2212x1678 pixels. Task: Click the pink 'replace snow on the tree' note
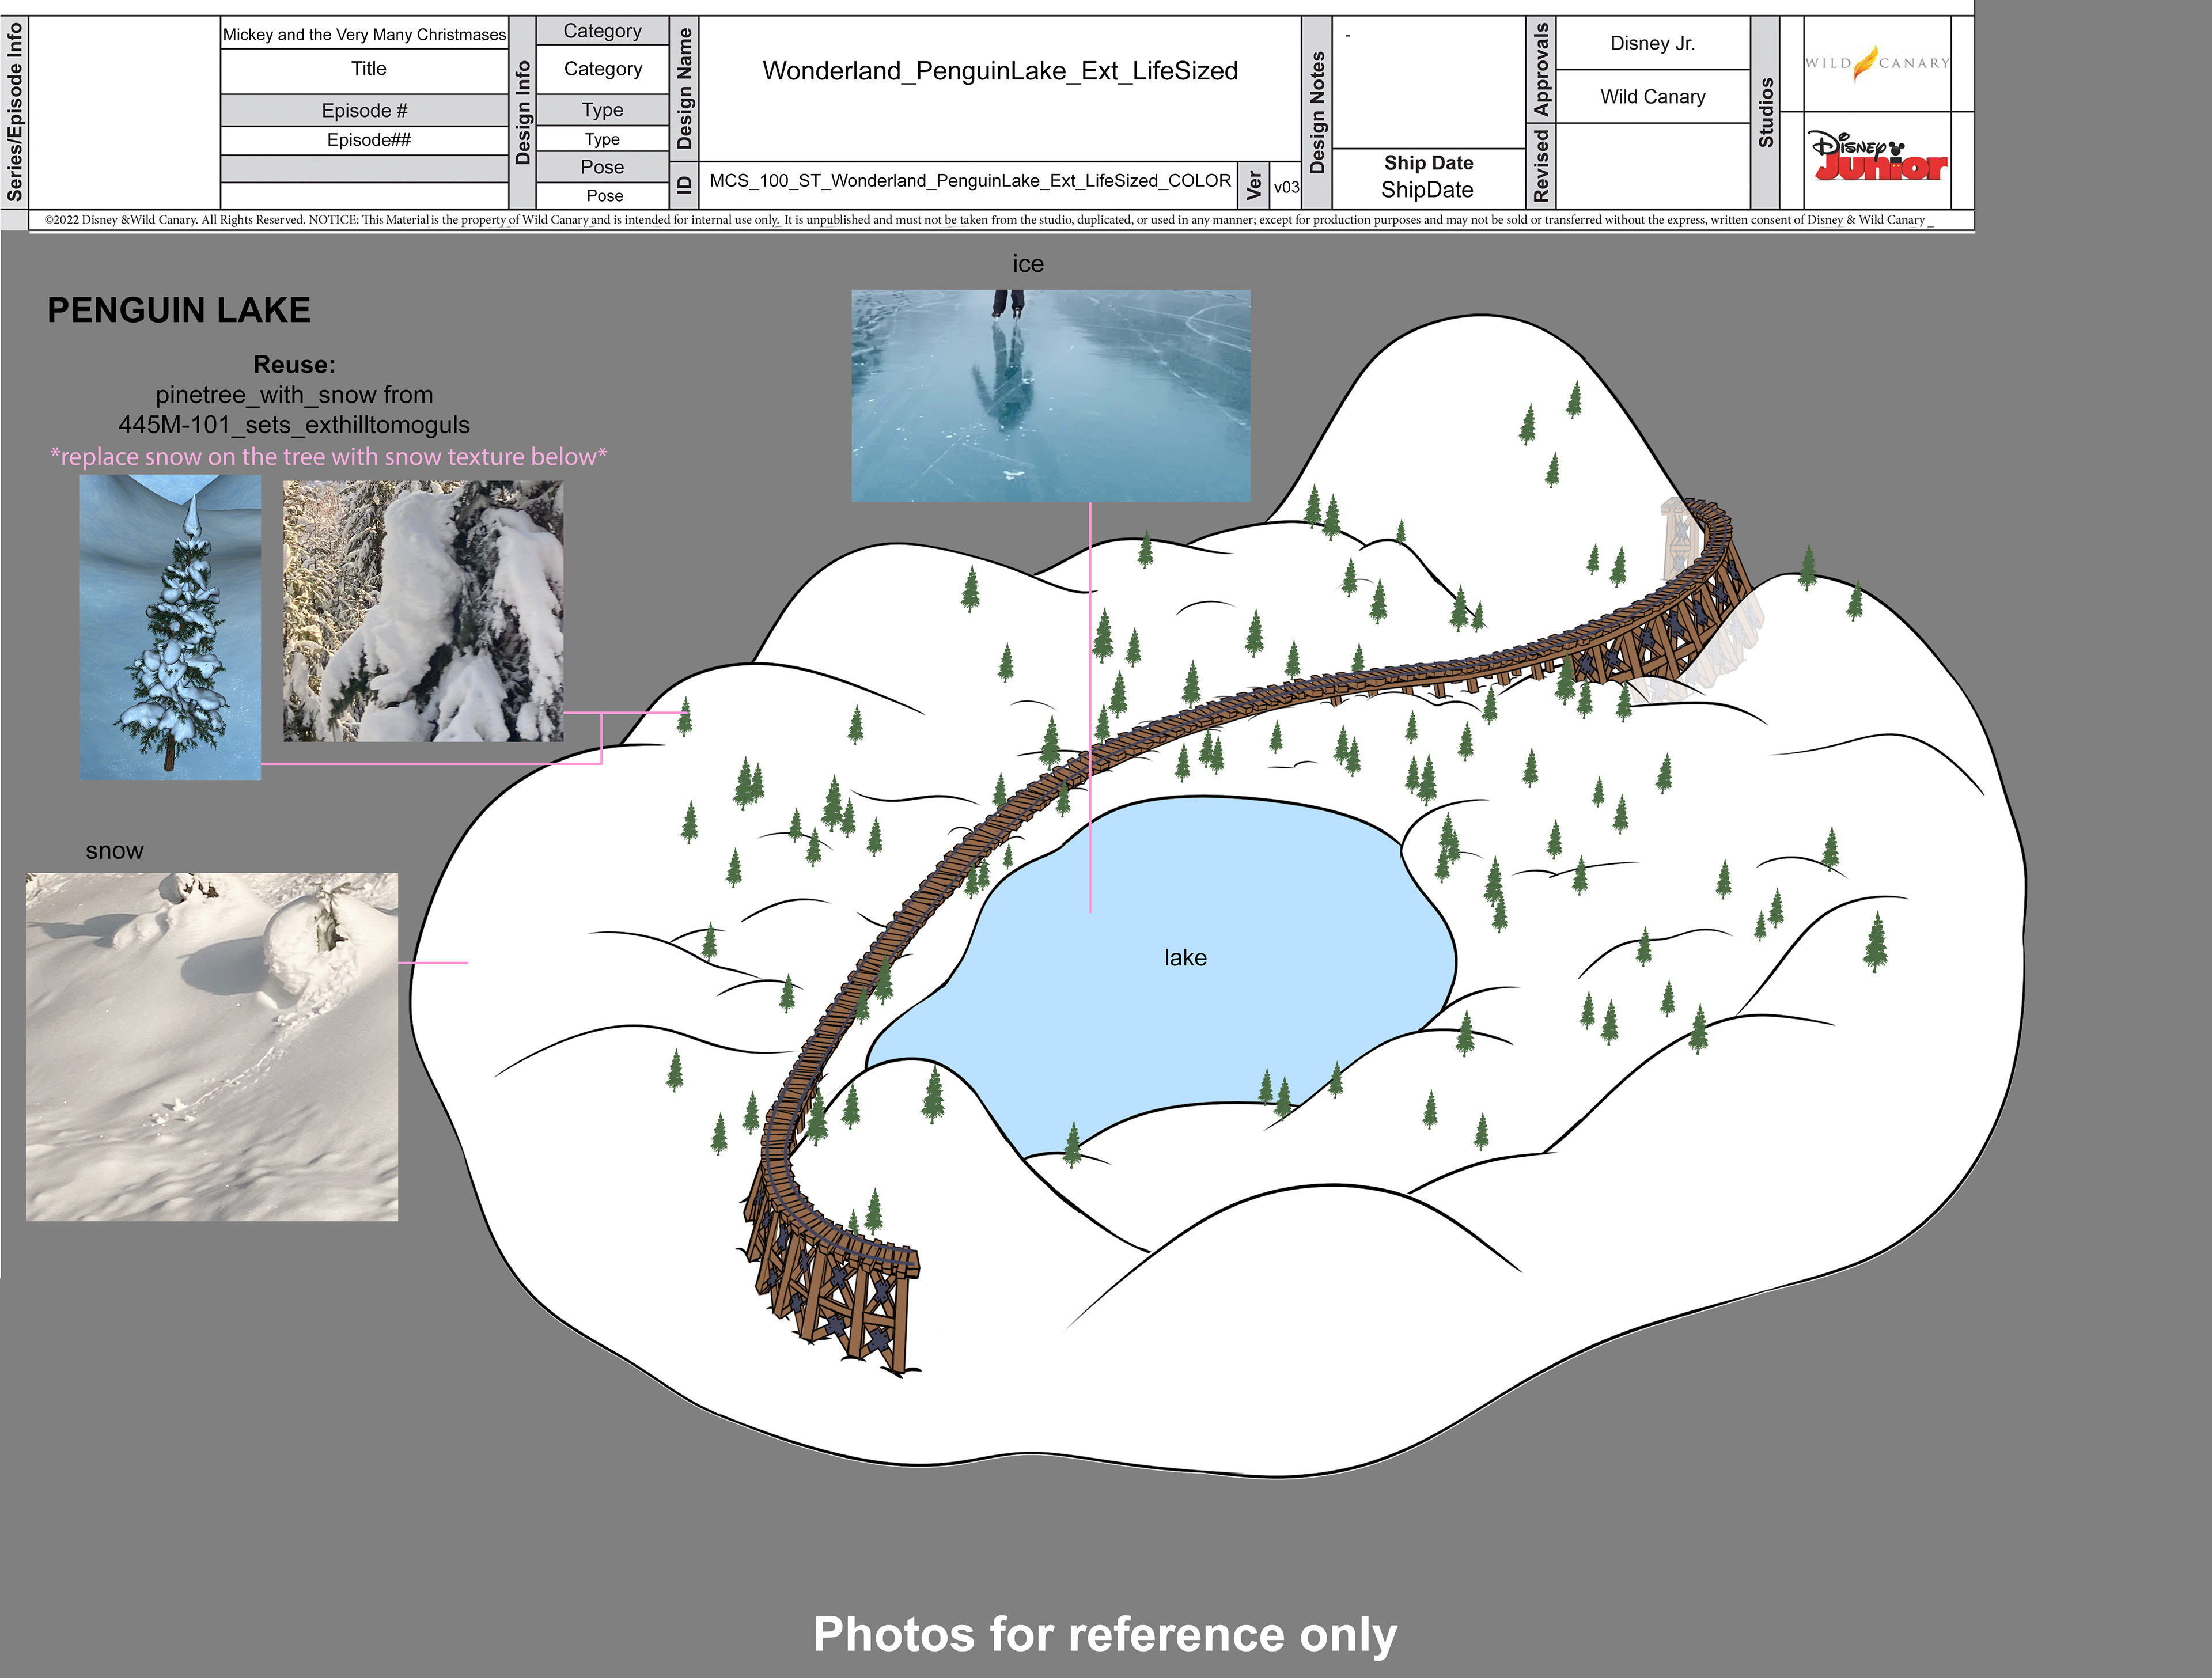[x=329, y=457]
